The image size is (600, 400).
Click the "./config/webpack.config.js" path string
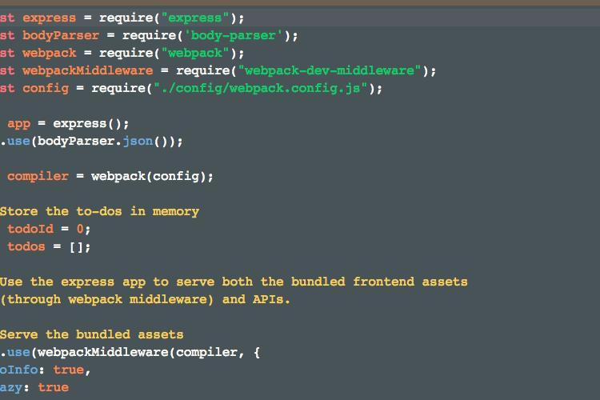pyautogui.click(x=261, y=89)
